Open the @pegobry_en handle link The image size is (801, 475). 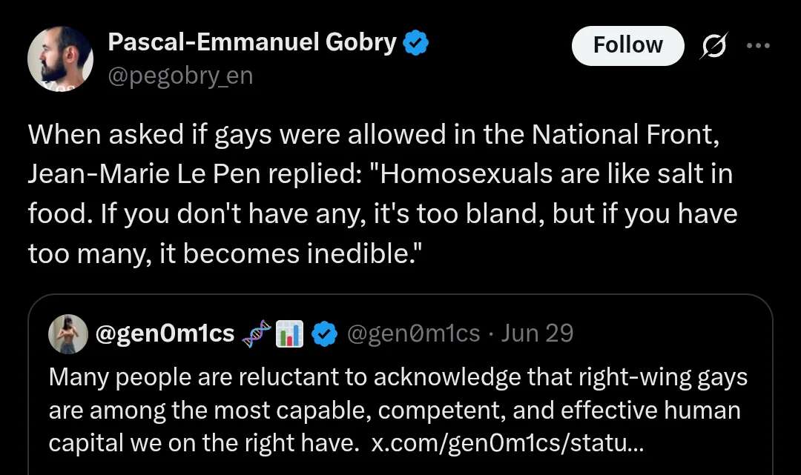point(180,76)
